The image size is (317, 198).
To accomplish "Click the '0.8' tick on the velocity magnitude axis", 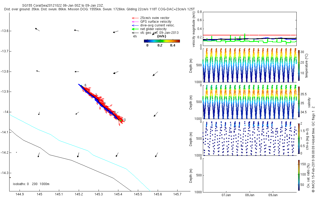I will (199, 12).
